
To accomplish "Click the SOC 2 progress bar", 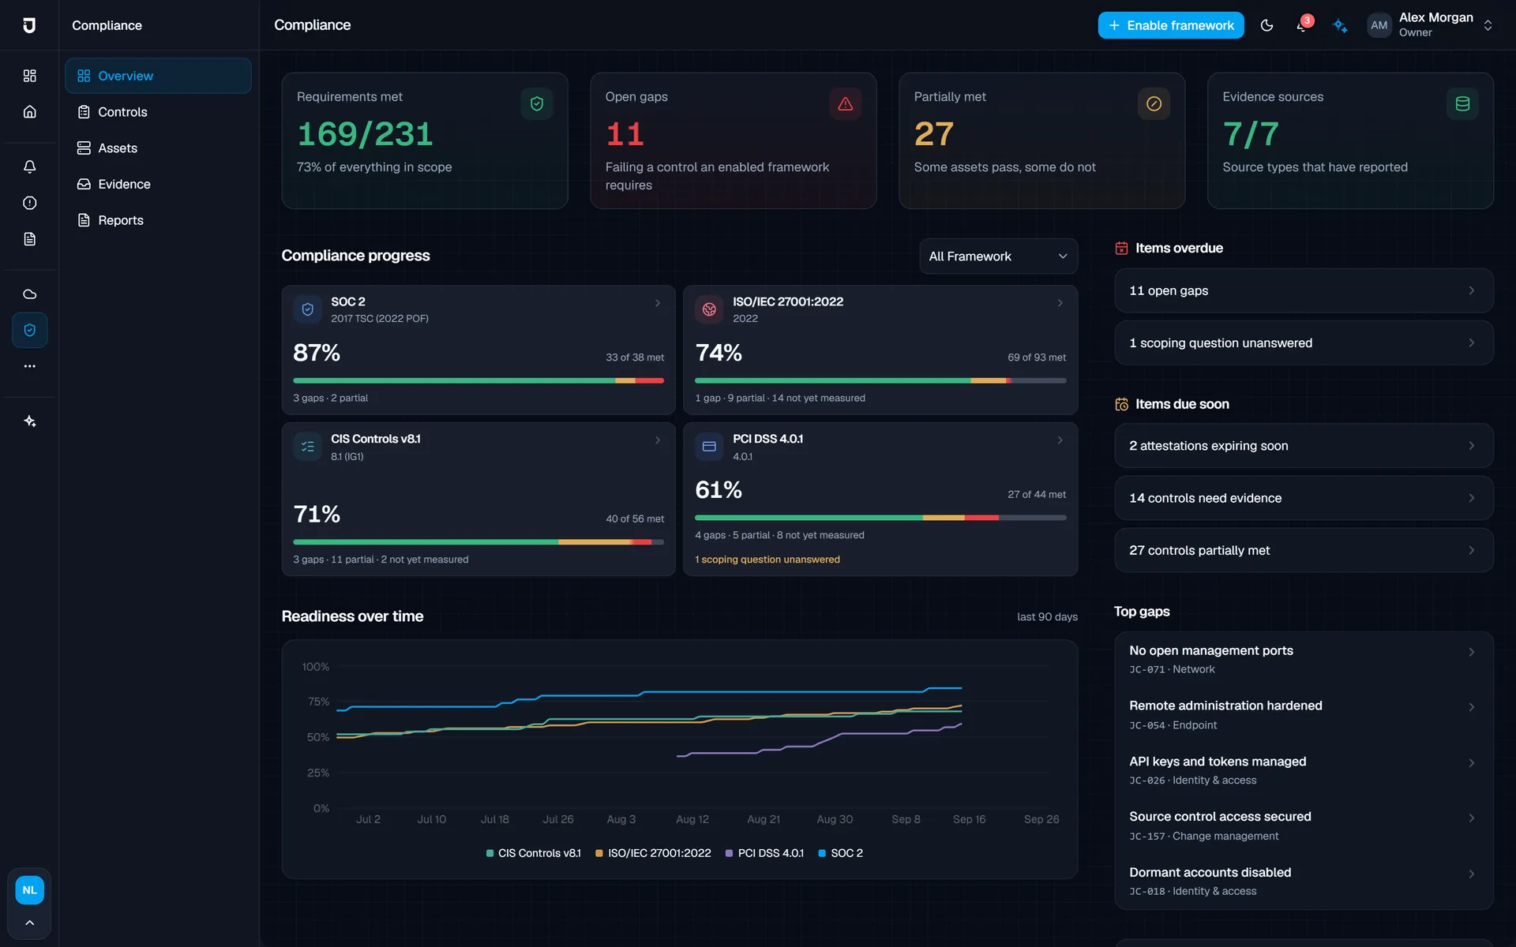I will (478, 381).
